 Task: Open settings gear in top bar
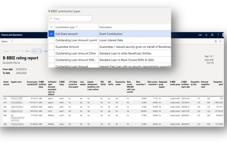coord(212,35)
